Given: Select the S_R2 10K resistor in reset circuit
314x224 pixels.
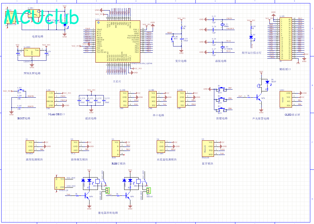Looking at the screenshot, I should pos(182,28).
